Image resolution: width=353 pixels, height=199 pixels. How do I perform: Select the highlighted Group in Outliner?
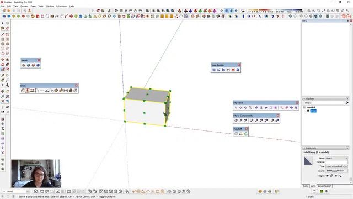coord(313,111)
